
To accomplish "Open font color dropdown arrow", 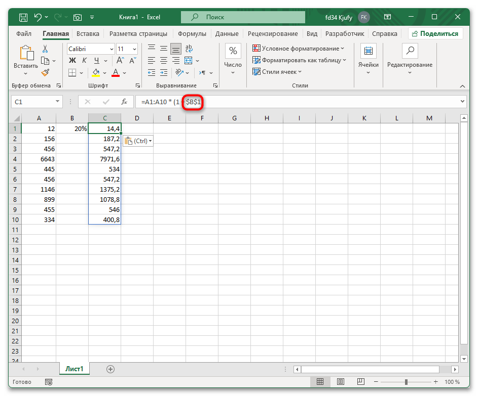I will point(124,73).
